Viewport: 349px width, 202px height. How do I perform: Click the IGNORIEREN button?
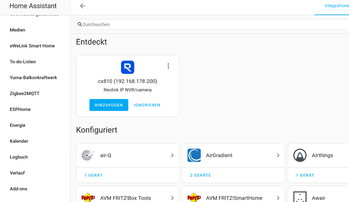147,105
